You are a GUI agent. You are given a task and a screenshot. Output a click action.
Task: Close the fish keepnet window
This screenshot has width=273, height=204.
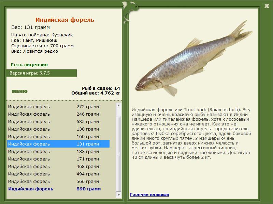[267, 6]
